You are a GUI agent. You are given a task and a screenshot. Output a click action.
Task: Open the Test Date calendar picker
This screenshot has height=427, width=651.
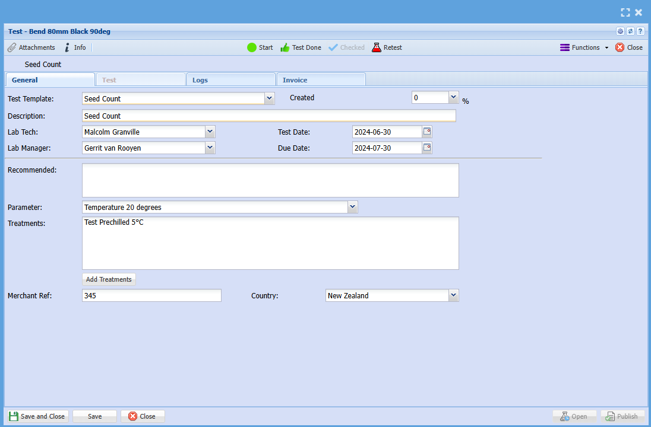pos(427,132)
